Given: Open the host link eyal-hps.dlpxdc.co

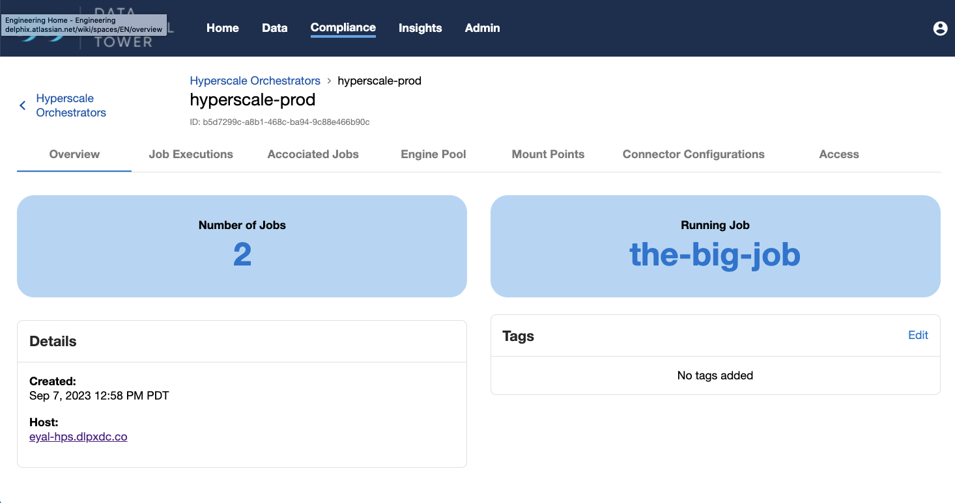Looking at the screenshot, I should pos(78,437).
